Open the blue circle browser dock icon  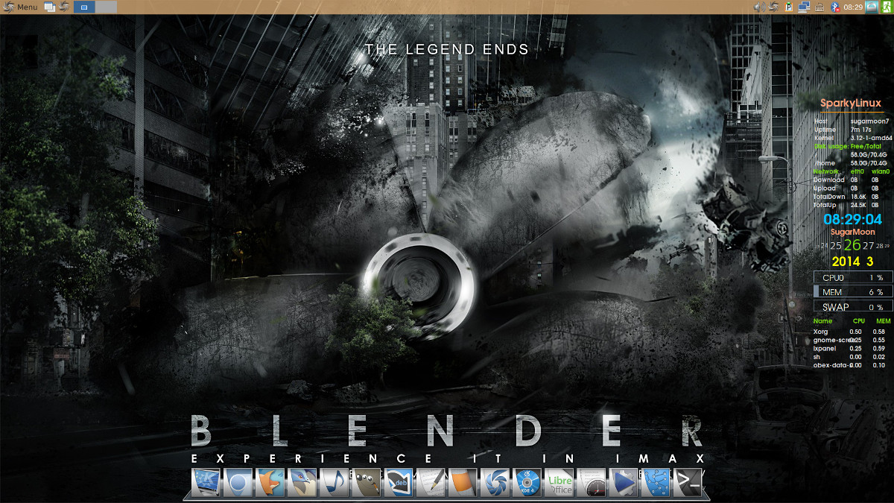tap(238, 484)
